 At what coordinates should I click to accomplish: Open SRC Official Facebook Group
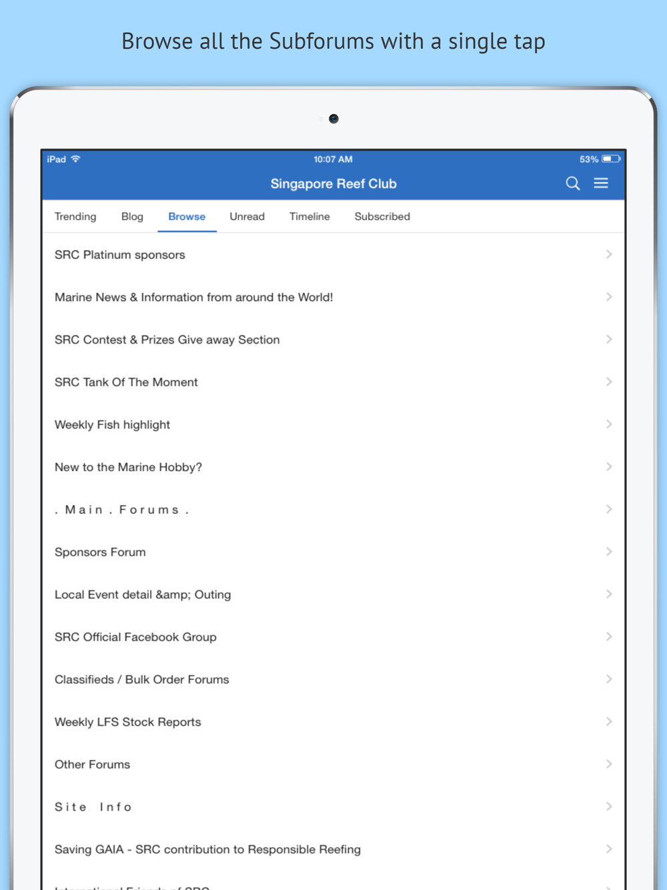point(333,636)
